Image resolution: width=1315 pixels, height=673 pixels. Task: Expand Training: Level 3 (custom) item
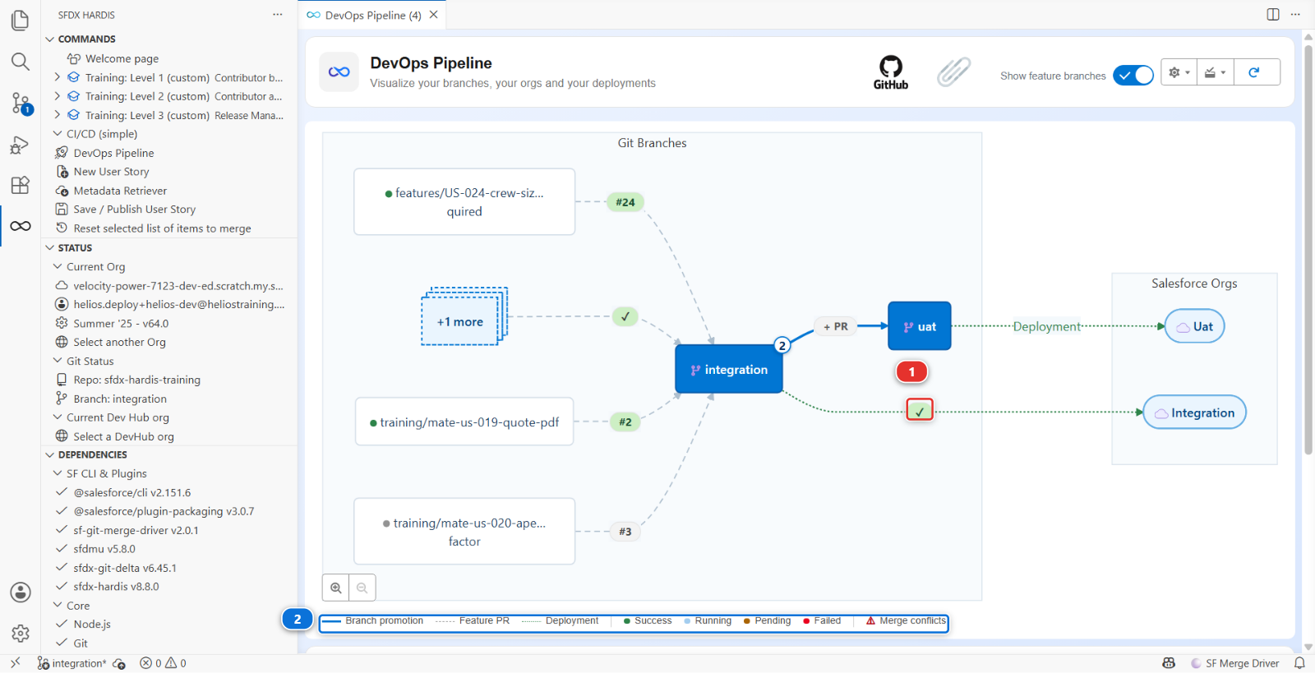58,115
